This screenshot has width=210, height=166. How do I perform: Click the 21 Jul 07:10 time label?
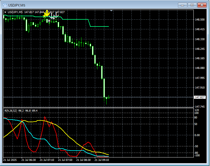tap(47, 160)
